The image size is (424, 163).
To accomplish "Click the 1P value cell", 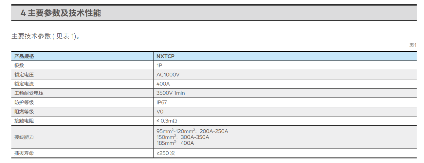I will pyautogui.click(x=159, y=65).
